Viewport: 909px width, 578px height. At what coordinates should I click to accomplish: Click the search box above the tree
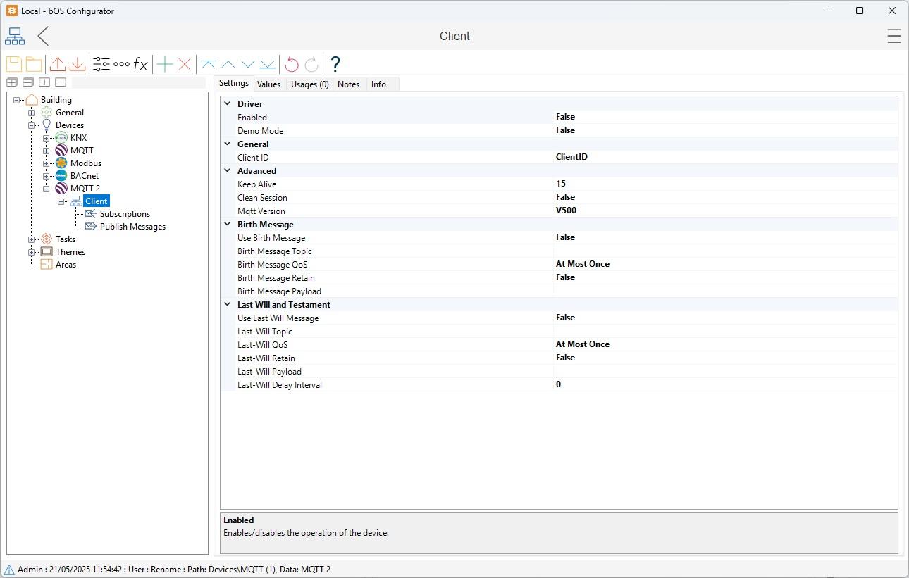[x=139, y=82]
